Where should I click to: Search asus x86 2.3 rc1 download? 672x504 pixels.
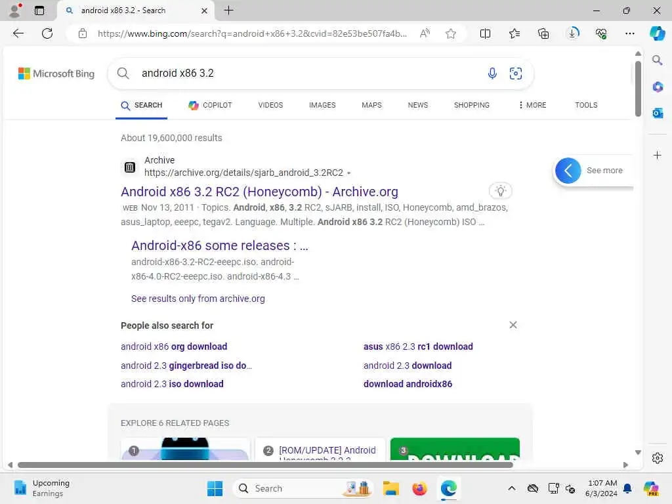click(x=418, y=346)
